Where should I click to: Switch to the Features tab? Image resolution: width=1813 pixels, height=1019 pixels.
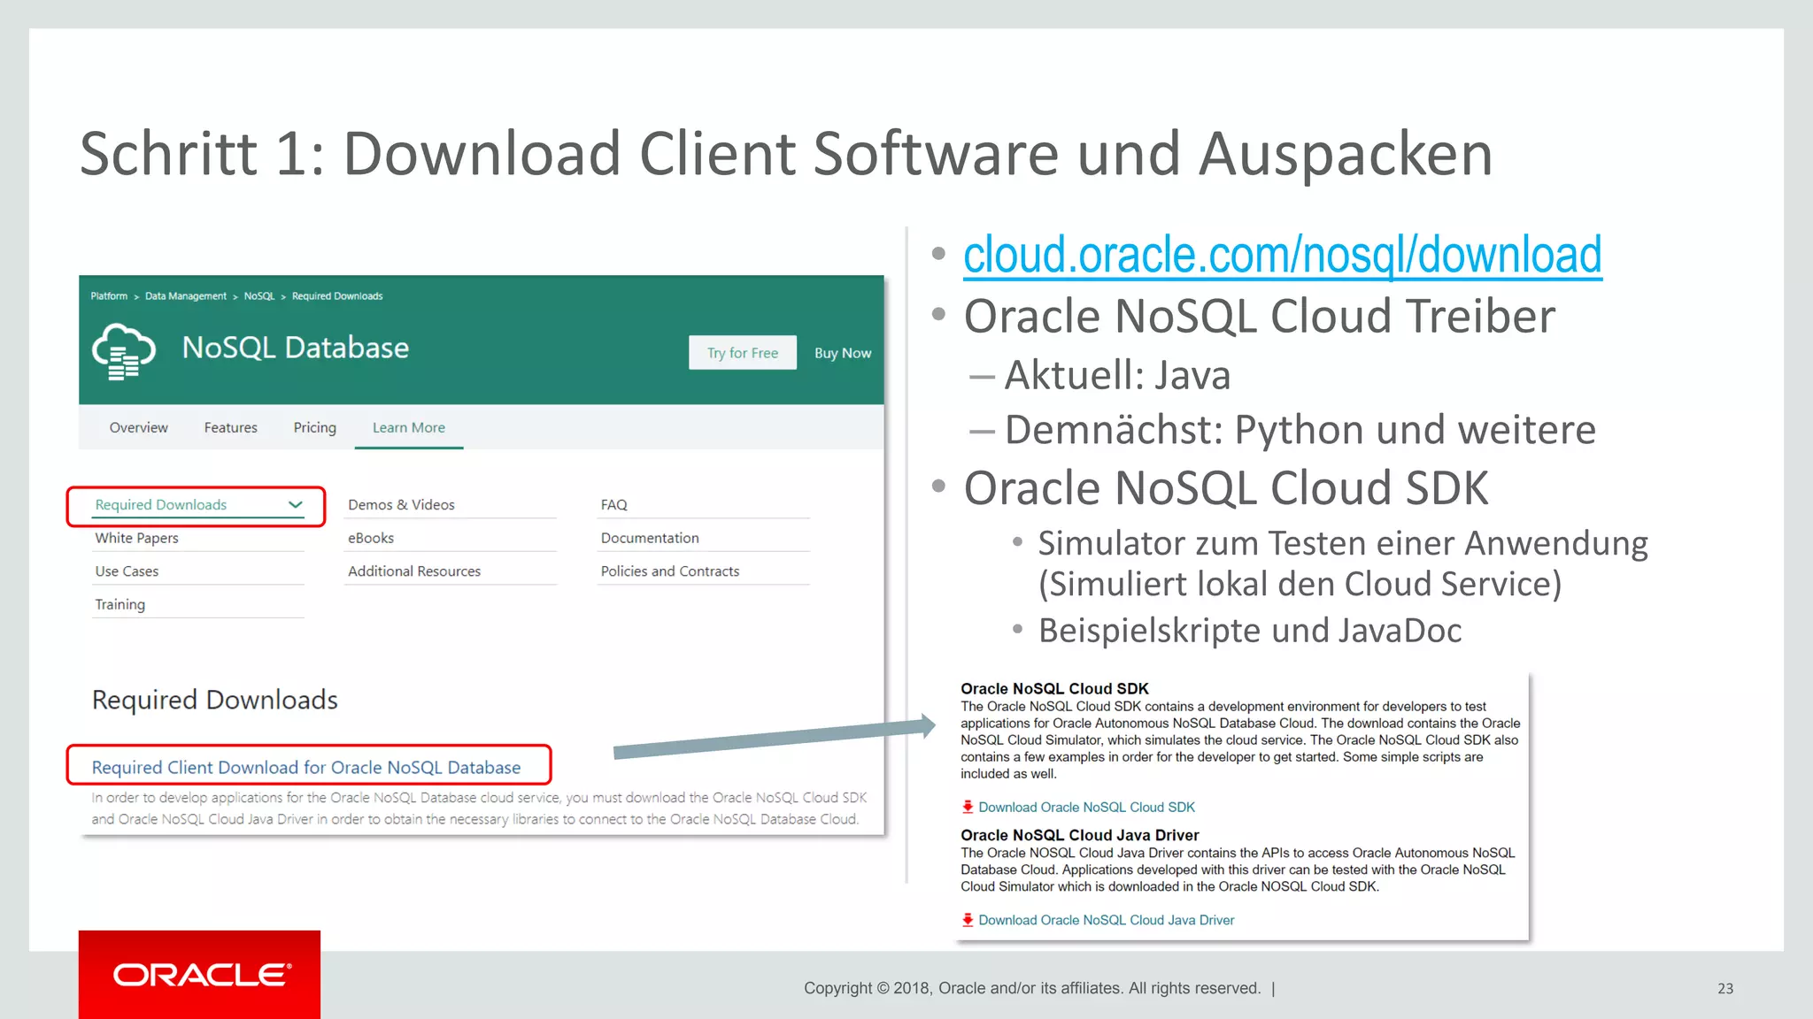coord(230,427)
